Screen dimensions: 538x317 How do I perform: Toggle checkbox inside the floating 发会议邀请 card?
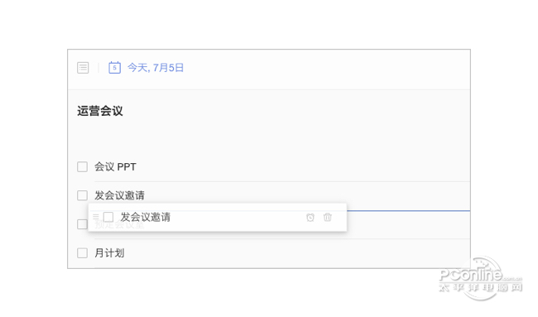[x=108, y=217]
